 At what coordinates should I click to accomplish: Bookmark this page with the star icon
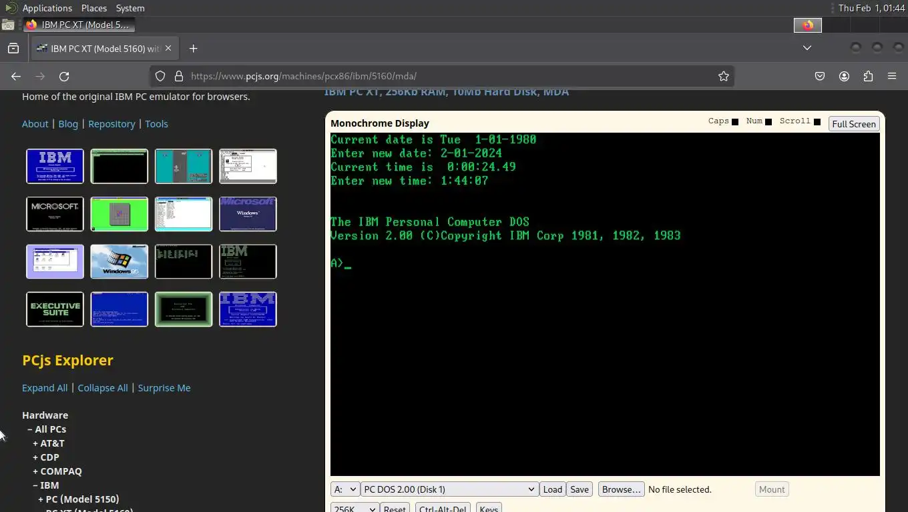(724, 76)
